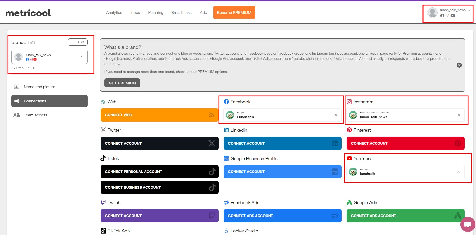
Task: Click the Team access people icon
Action: 16,115
